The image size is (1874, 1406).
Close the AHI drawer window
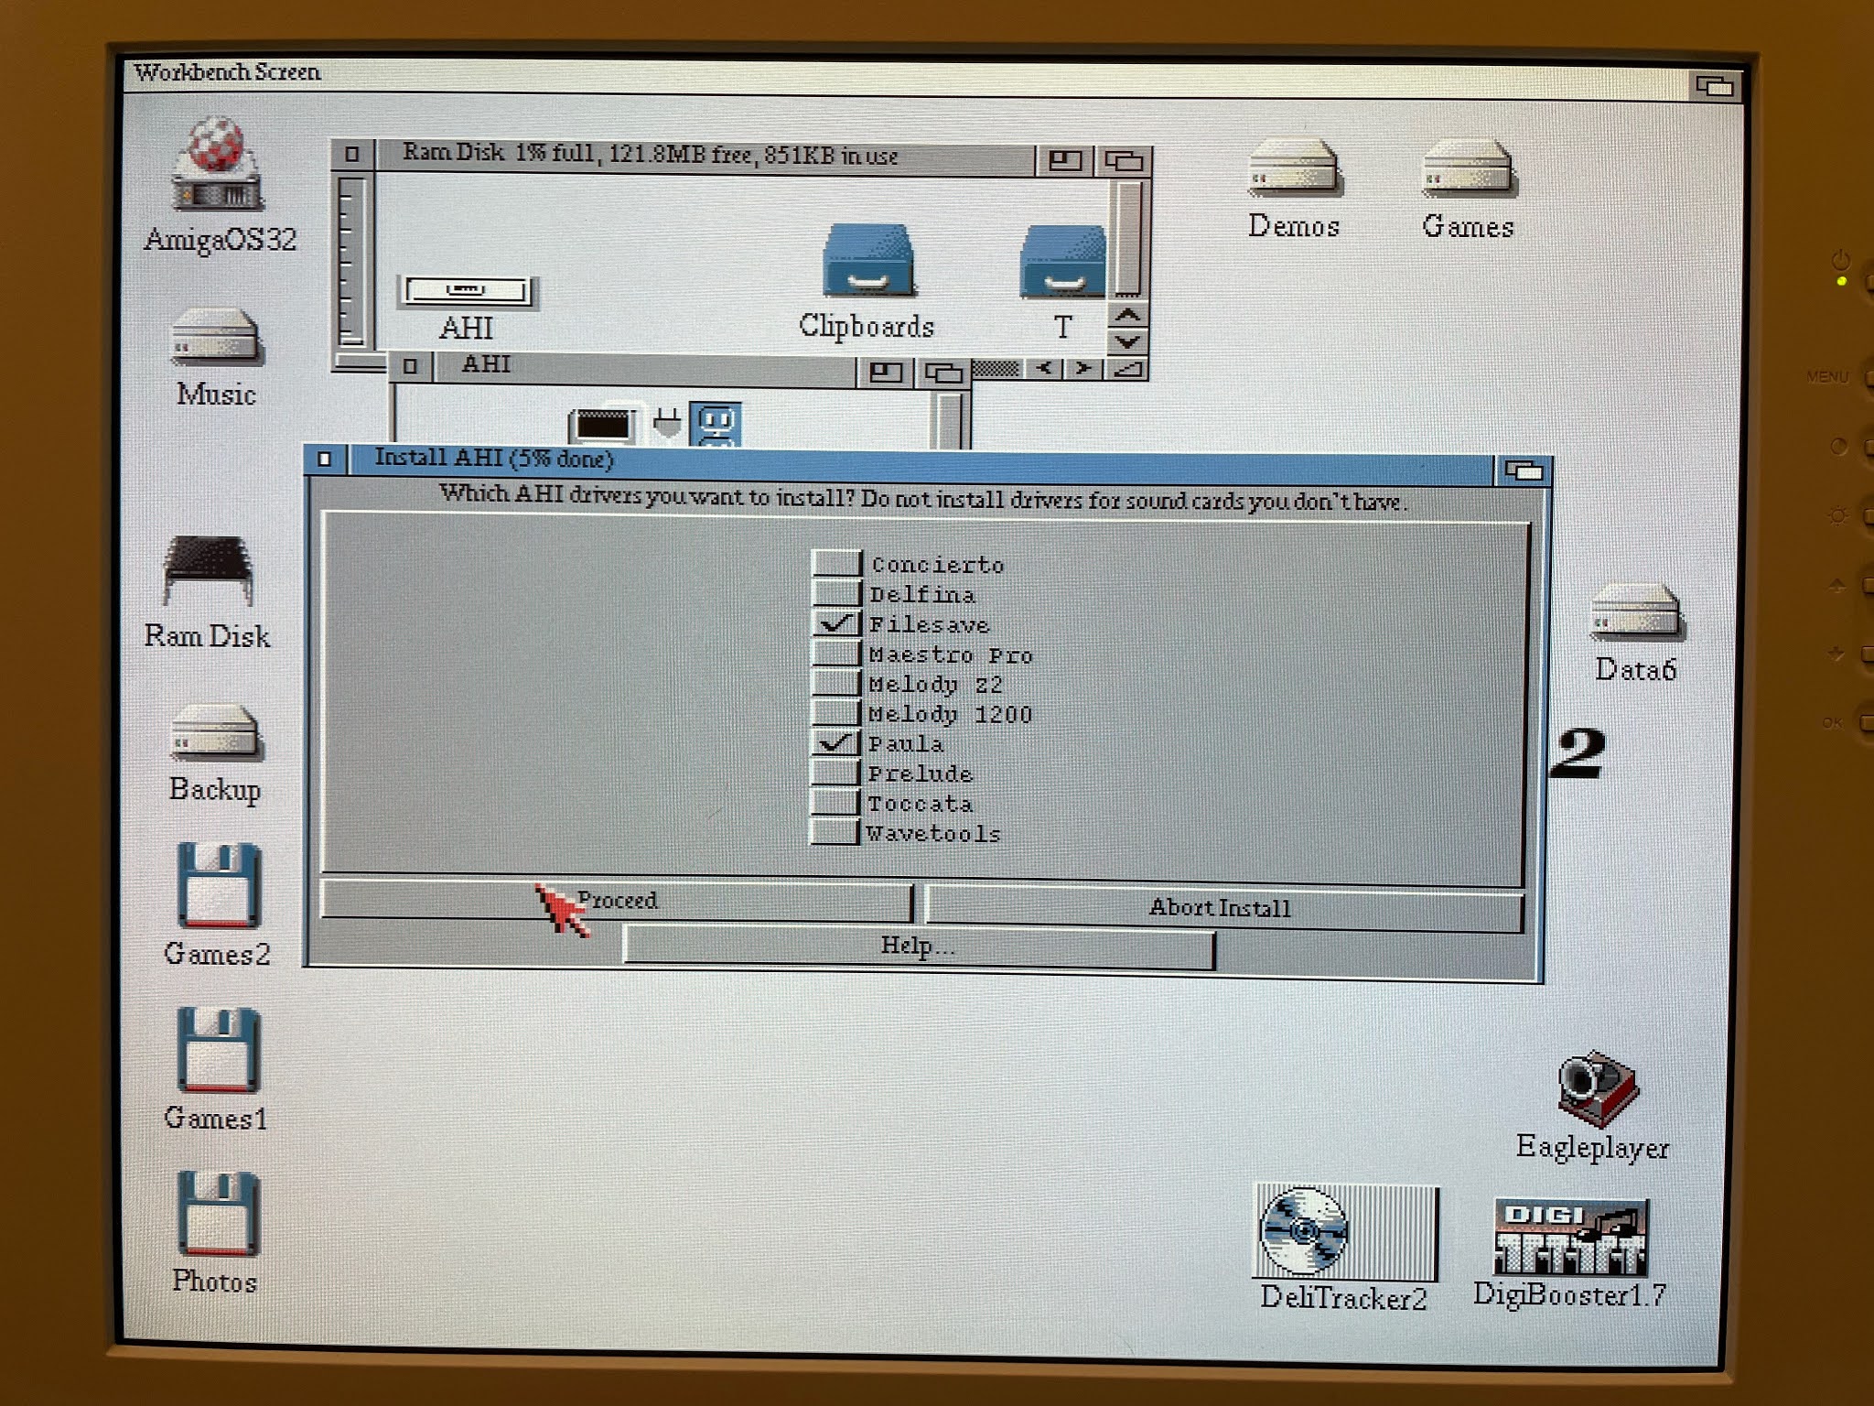[x=410, y=366]
